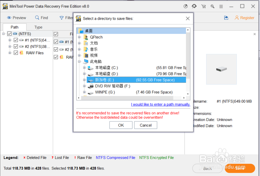Select the 桌面 desktop folder

point(132,31)
